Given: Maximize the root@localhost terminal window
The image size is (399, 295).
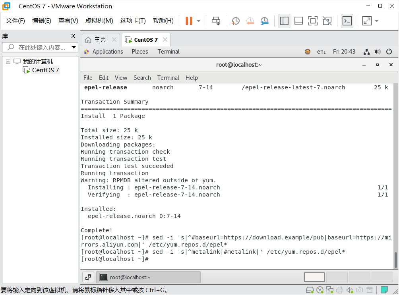Looking at the screenshot, I should [x=378, y=65].
